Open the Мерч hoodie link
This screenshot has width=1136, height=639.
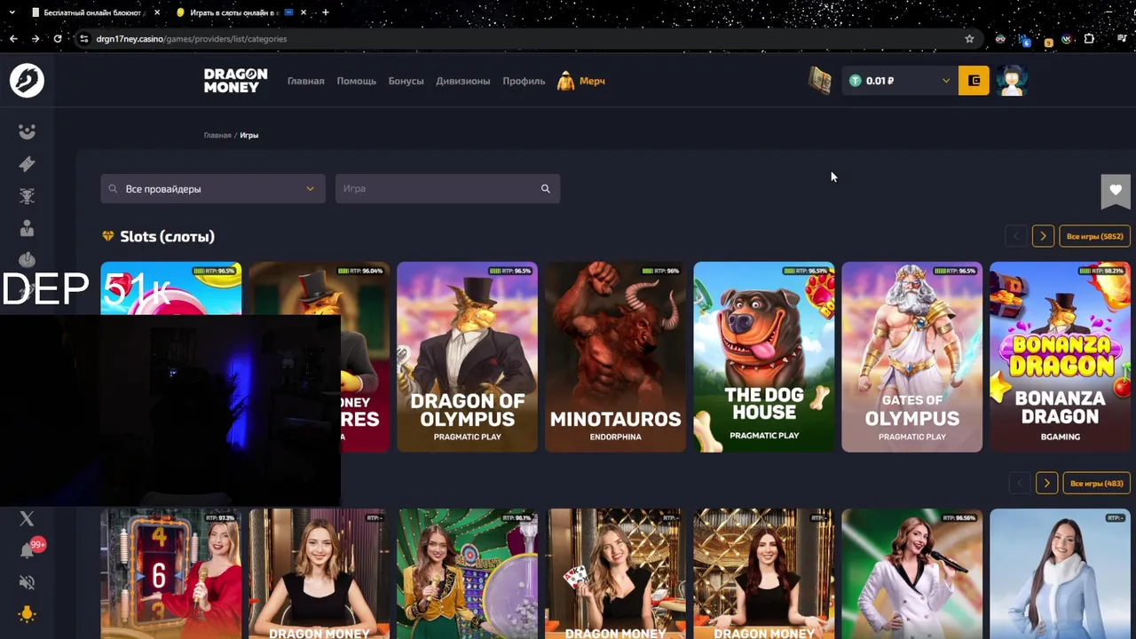click(x=581, y=81)
